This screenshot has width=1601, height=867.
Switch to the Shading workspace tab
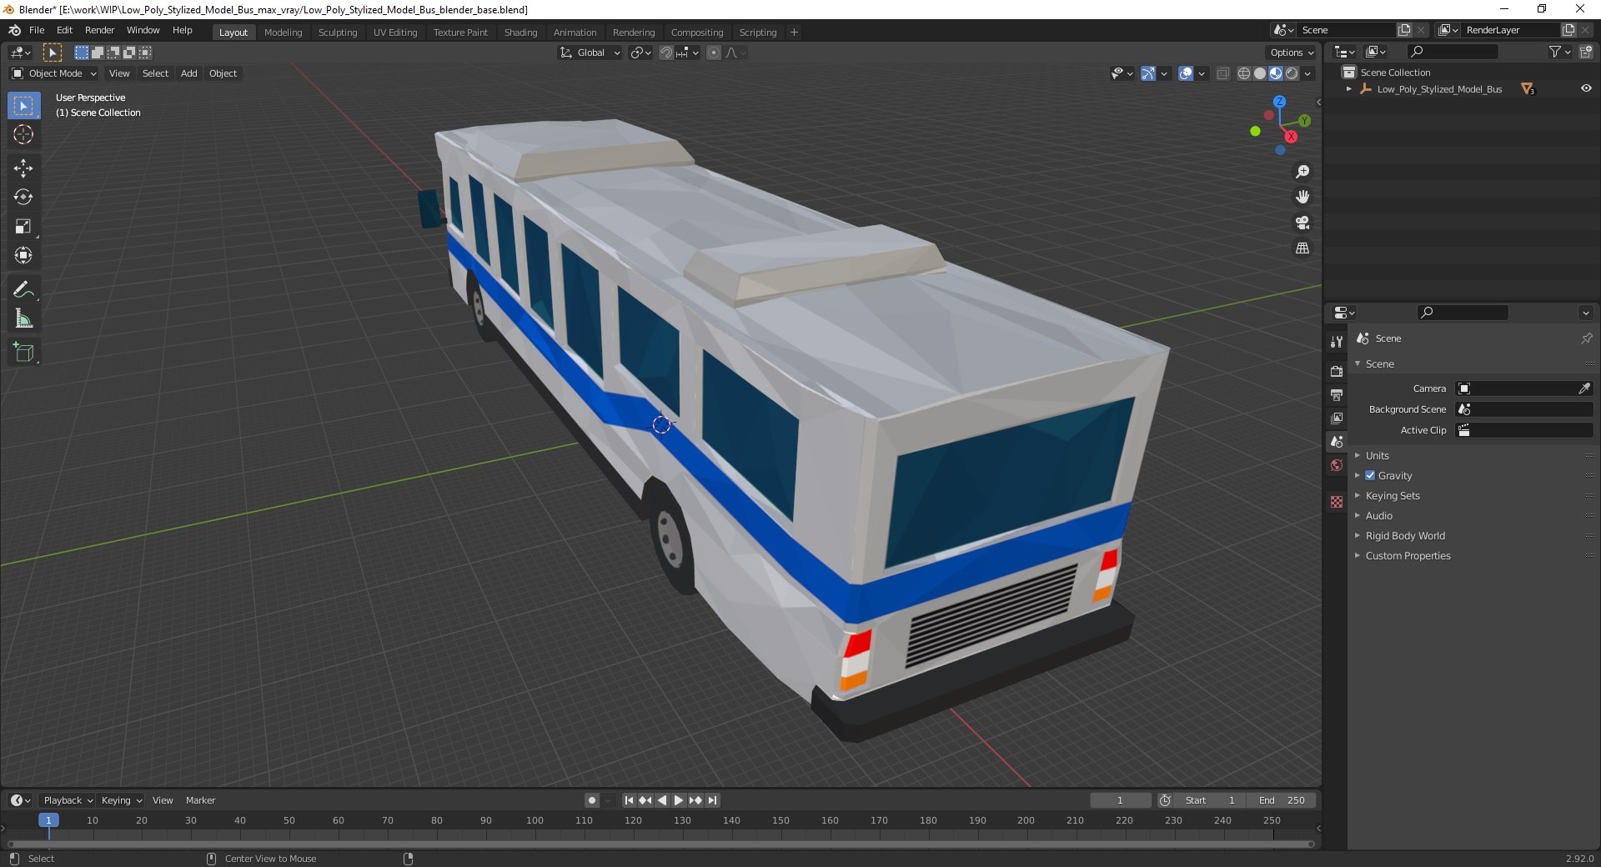(520, 33)
